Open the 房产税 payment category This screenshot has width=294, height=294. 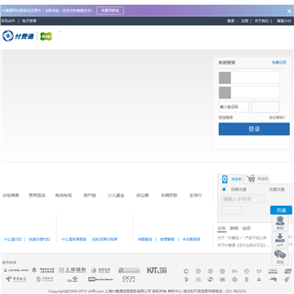pyautogui.click(x=90, y=195)
